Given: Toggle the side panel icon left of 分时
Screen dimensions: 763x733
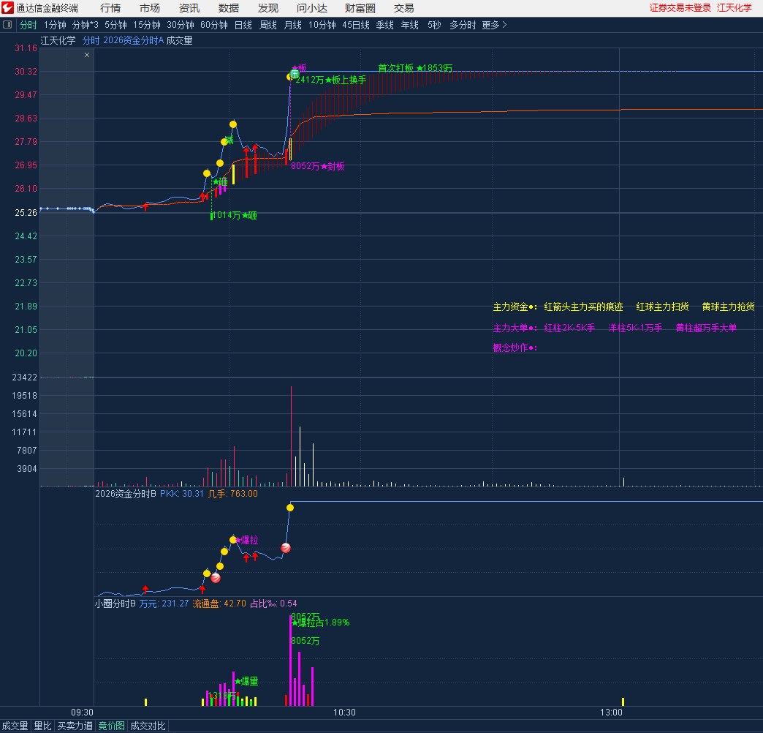Looking at the screenshot, I should (x=8, y=25).
